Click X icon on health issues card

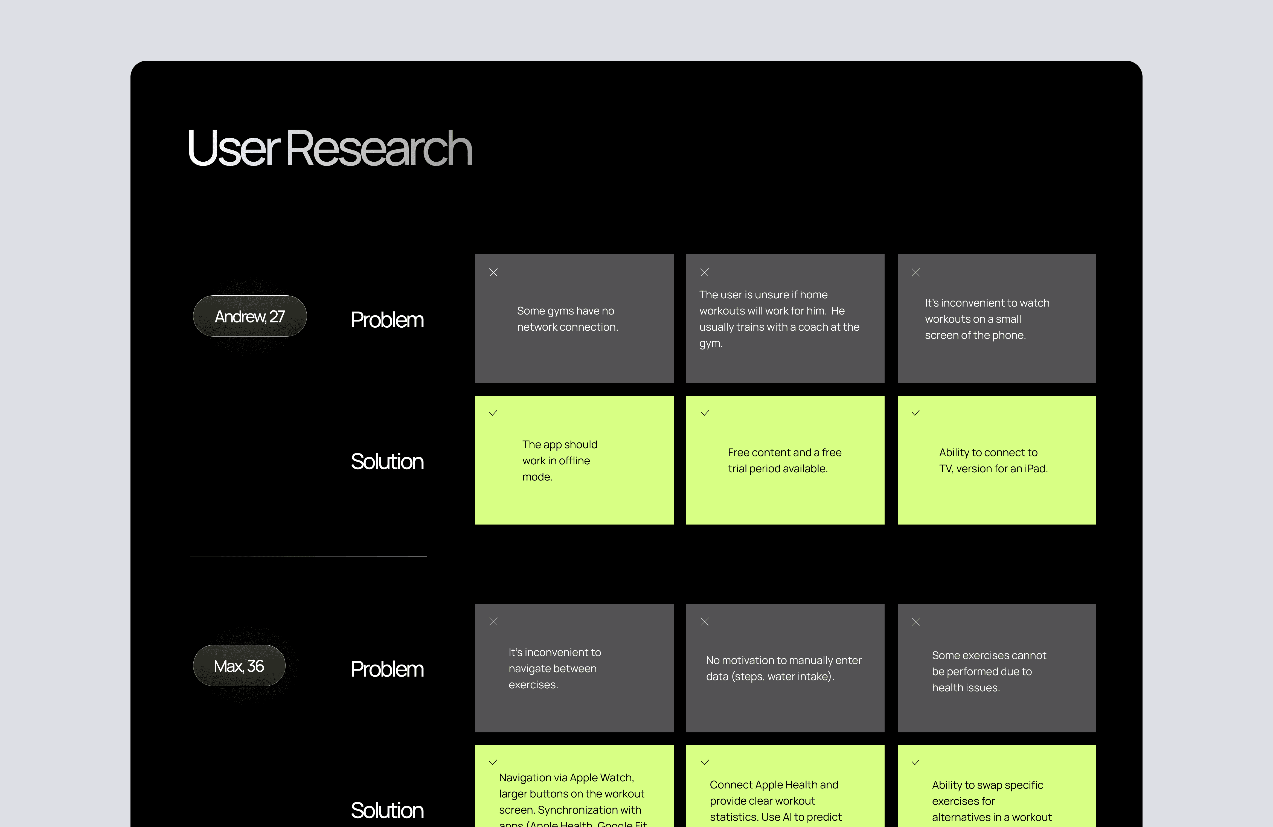tap(916, 622)
